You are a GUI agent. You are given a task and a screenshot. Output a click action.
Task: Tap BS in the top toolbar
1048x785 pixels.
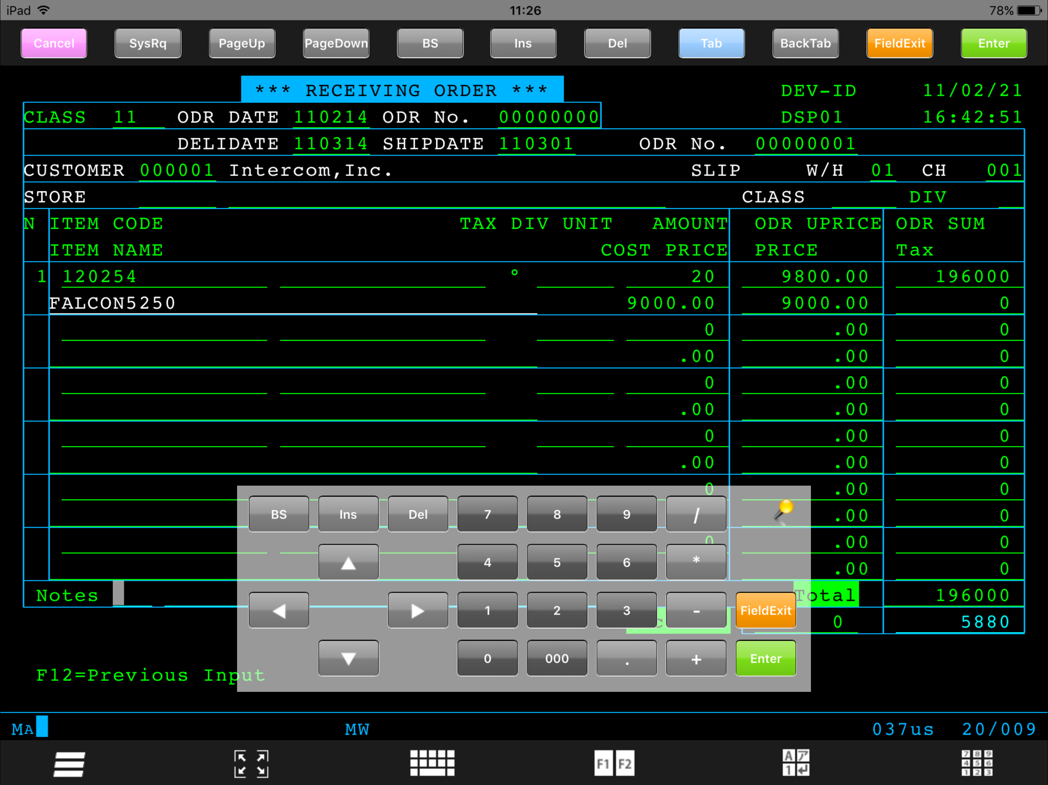pos(430,43)
